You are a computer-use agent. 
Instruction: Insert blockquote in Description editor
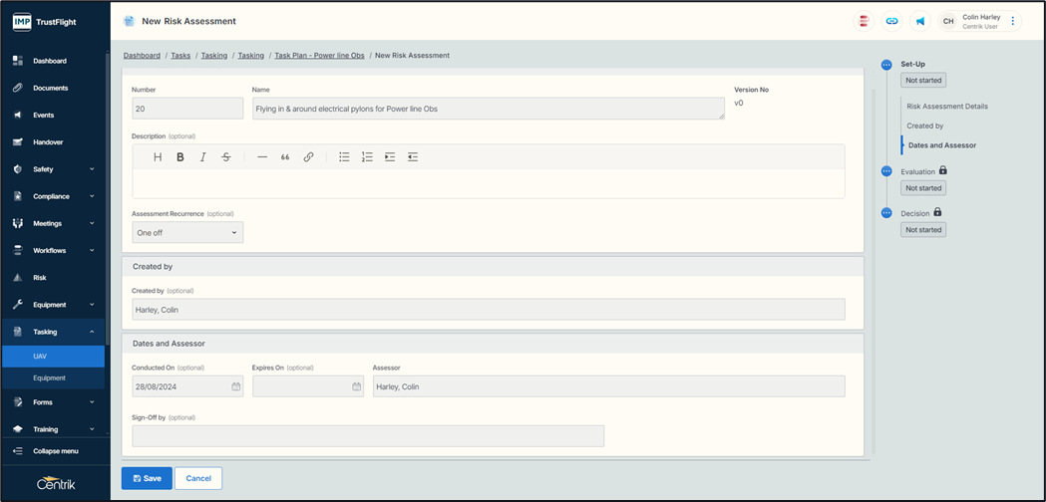pos(285,157)
